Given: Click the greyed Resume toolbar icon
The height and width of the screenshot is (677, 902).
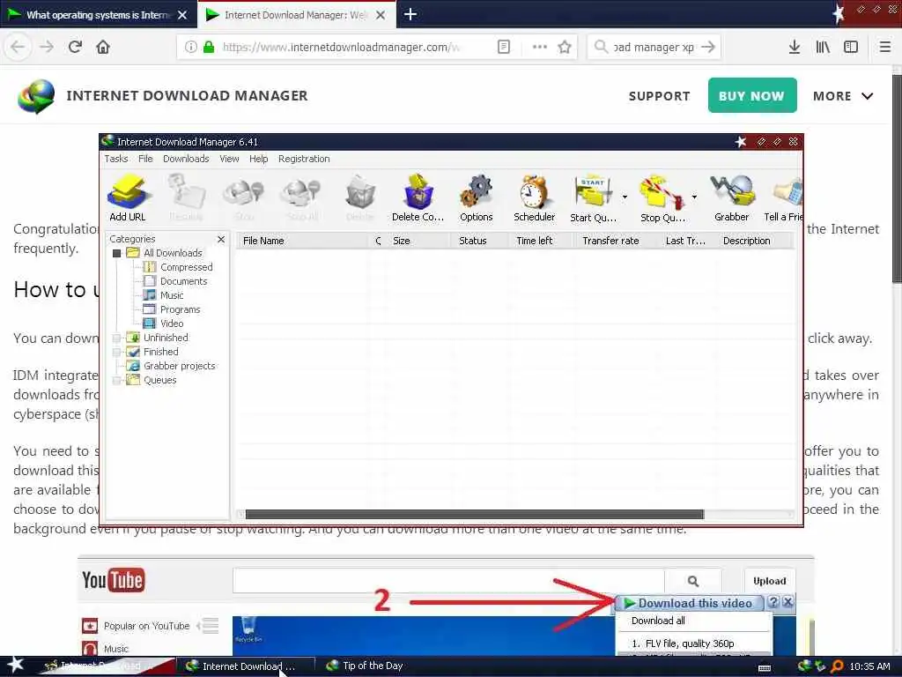Looking at the screenshot, I should (186, 197).
